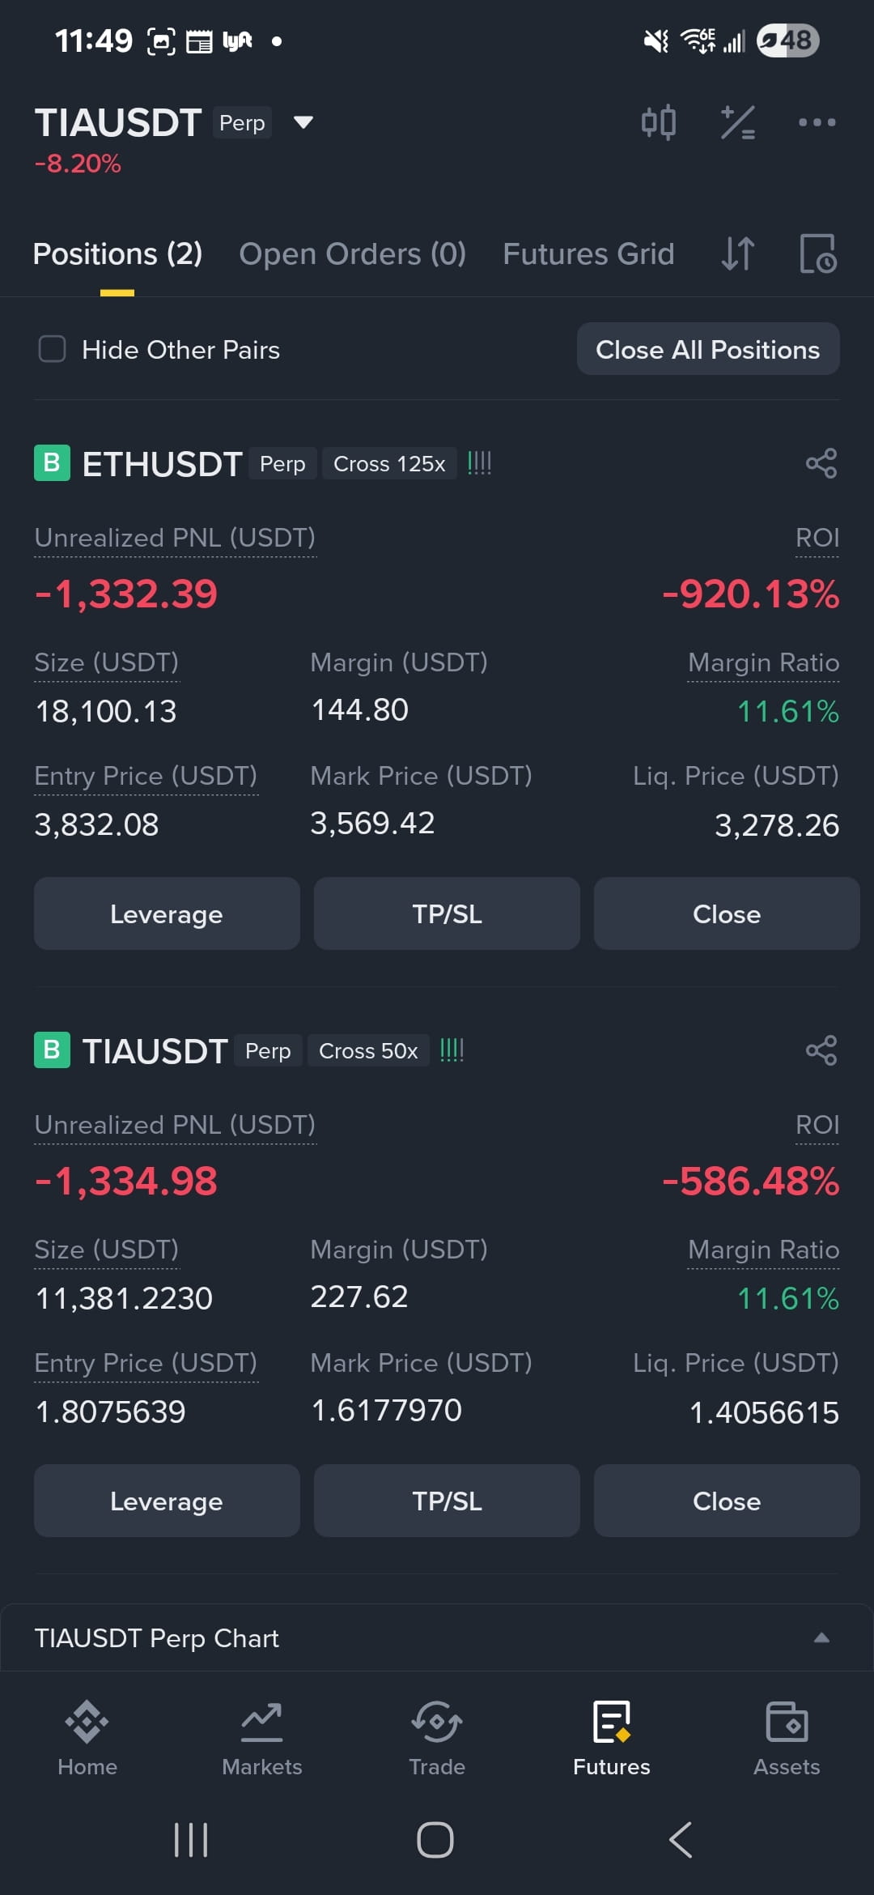Open the order history icon
The width and height of the screenshot is (874, 1895).
[x=818, y=253]
